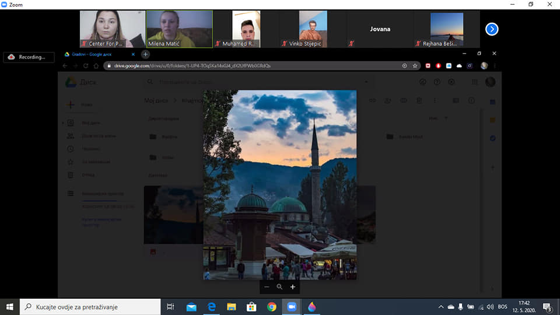The height and width of the screenshot is (315, 560).
Task: Open Windows Start menu
Action: tap(10, 307)
